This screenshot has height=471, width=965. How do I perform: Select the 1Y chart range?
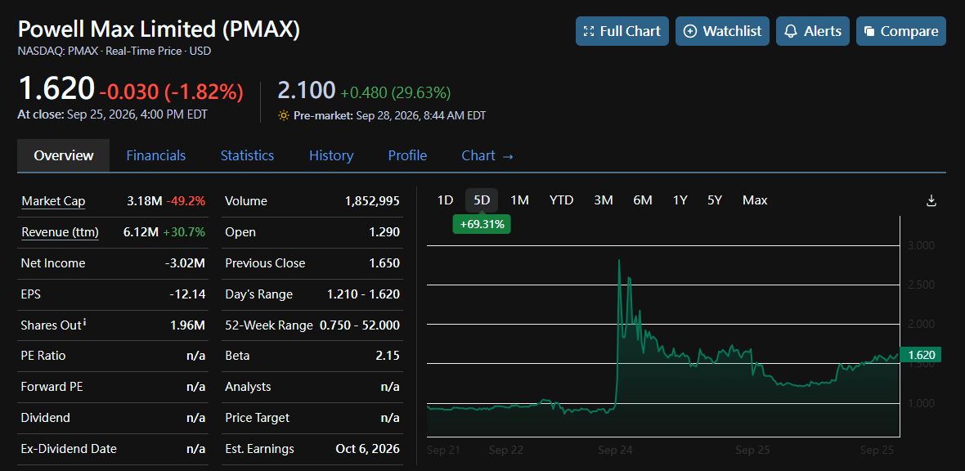pos(680,200)
